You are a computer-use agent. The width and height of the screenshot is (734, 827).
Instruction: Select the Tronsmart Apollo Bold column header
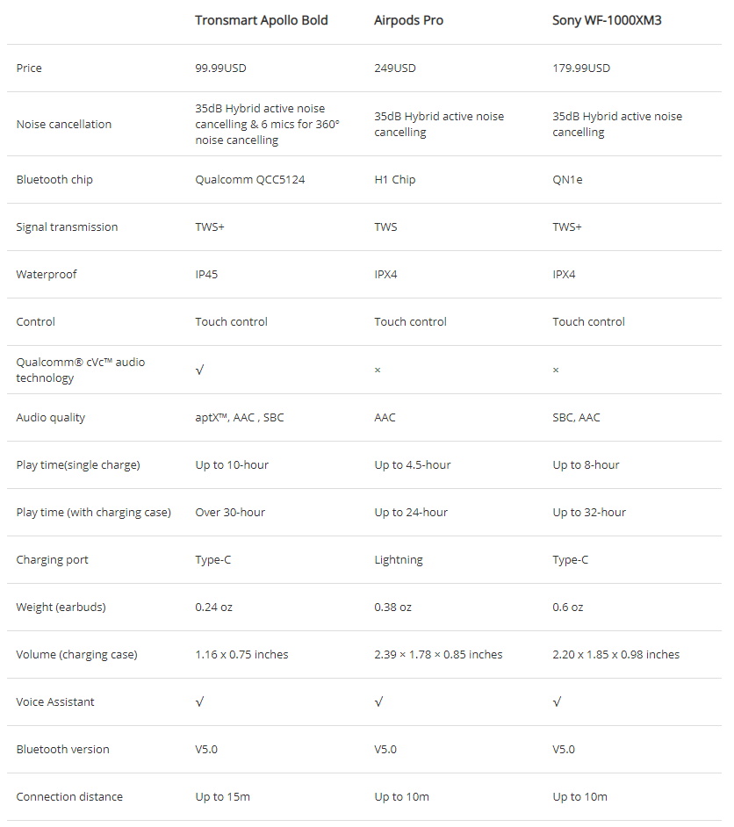point(261,20)
